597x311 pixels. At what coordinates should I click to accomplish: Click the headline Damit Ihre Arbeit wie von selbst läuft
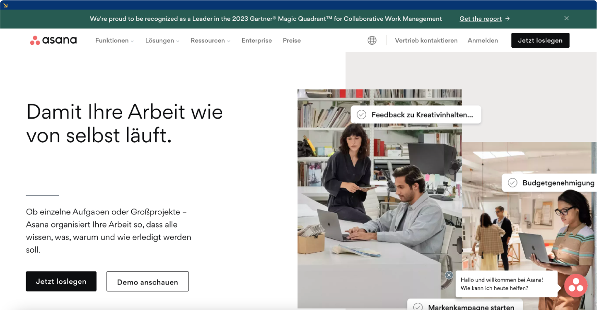(x=124, y=124)
